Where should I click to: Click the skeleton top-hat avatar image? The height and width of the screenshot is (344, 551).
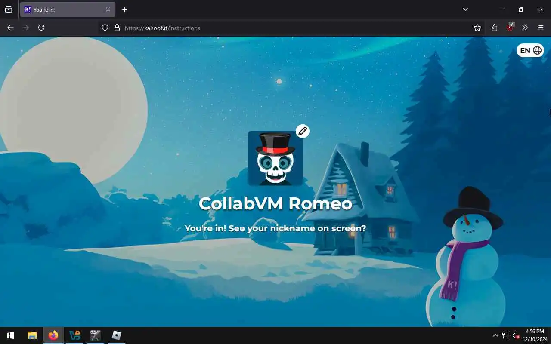coord(275,158)
